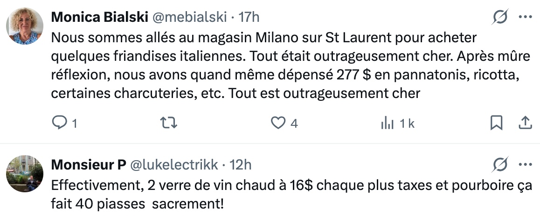Bookmark Monica Bialski's tweet
This screenshot has height=222, width=540.
(x=496, y=123)
